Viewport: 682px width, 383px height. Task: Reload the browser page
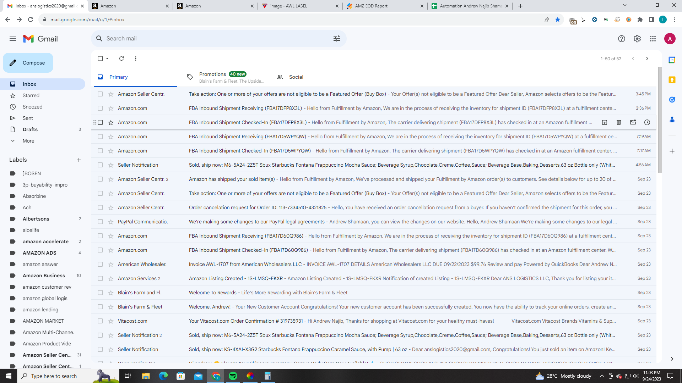point(31,20)
